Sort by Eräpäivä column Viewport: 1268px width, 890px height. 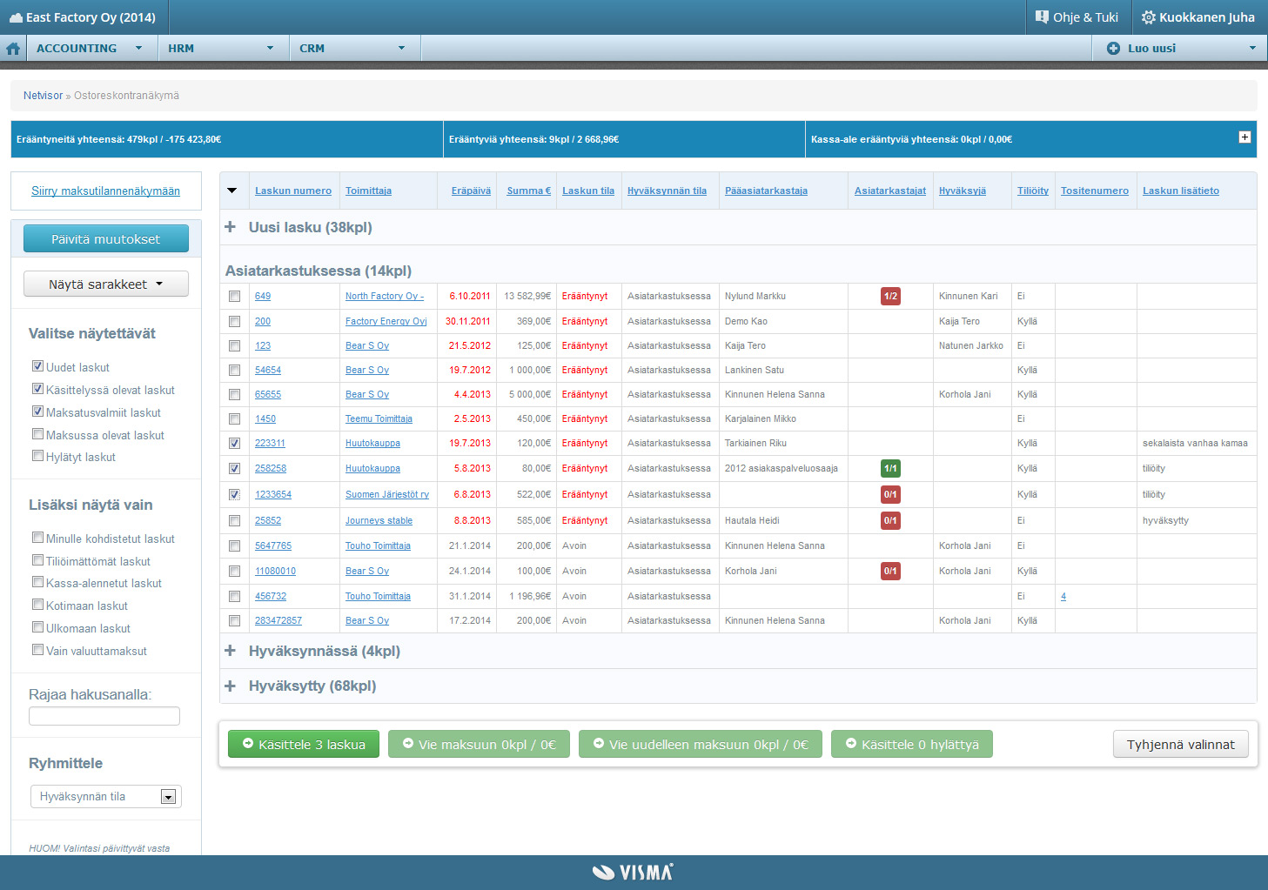pos(471,191)
